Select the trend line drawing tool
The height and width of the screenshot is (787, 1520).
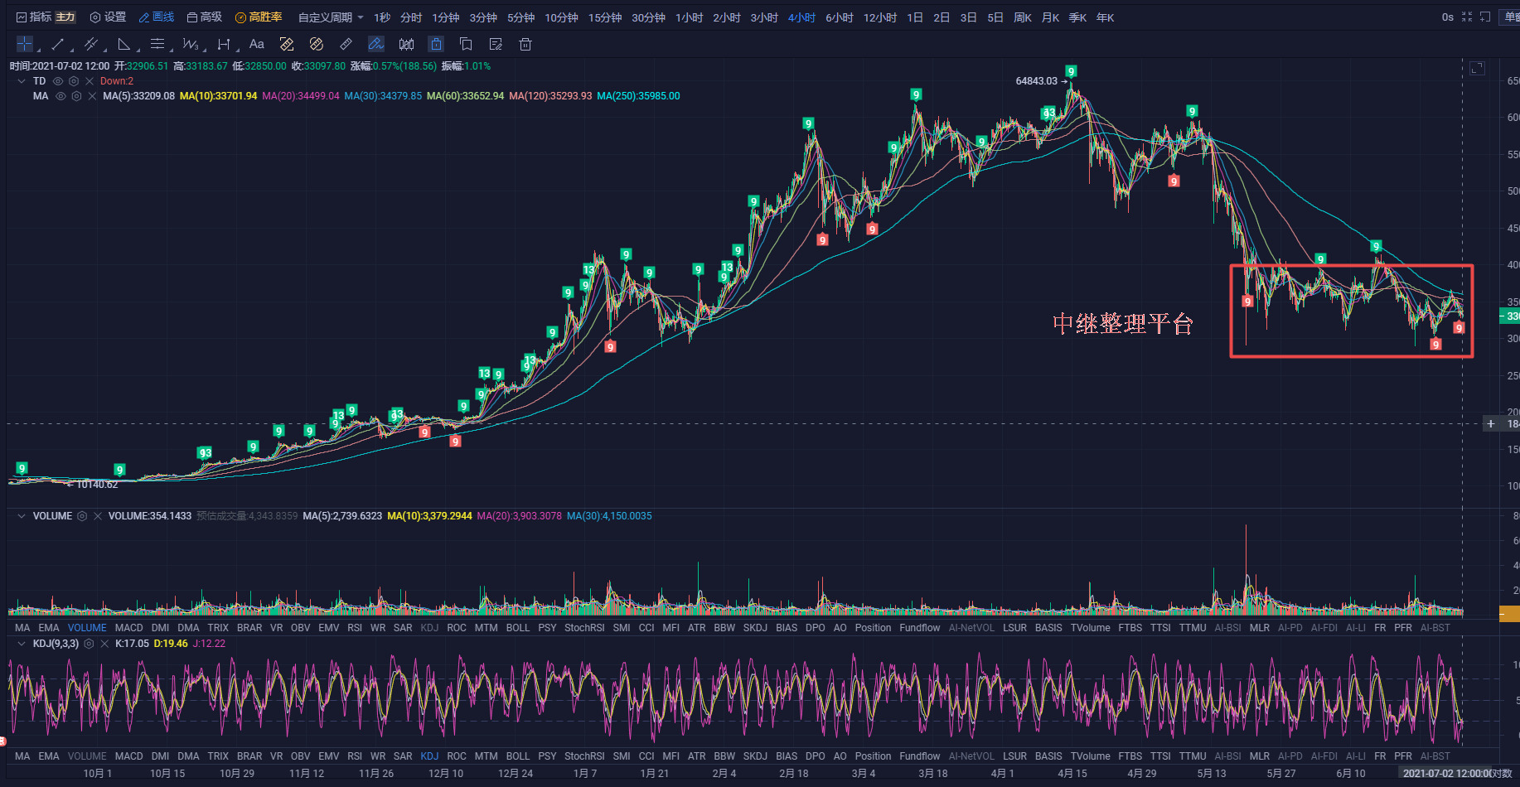click(x=57, y=44)
